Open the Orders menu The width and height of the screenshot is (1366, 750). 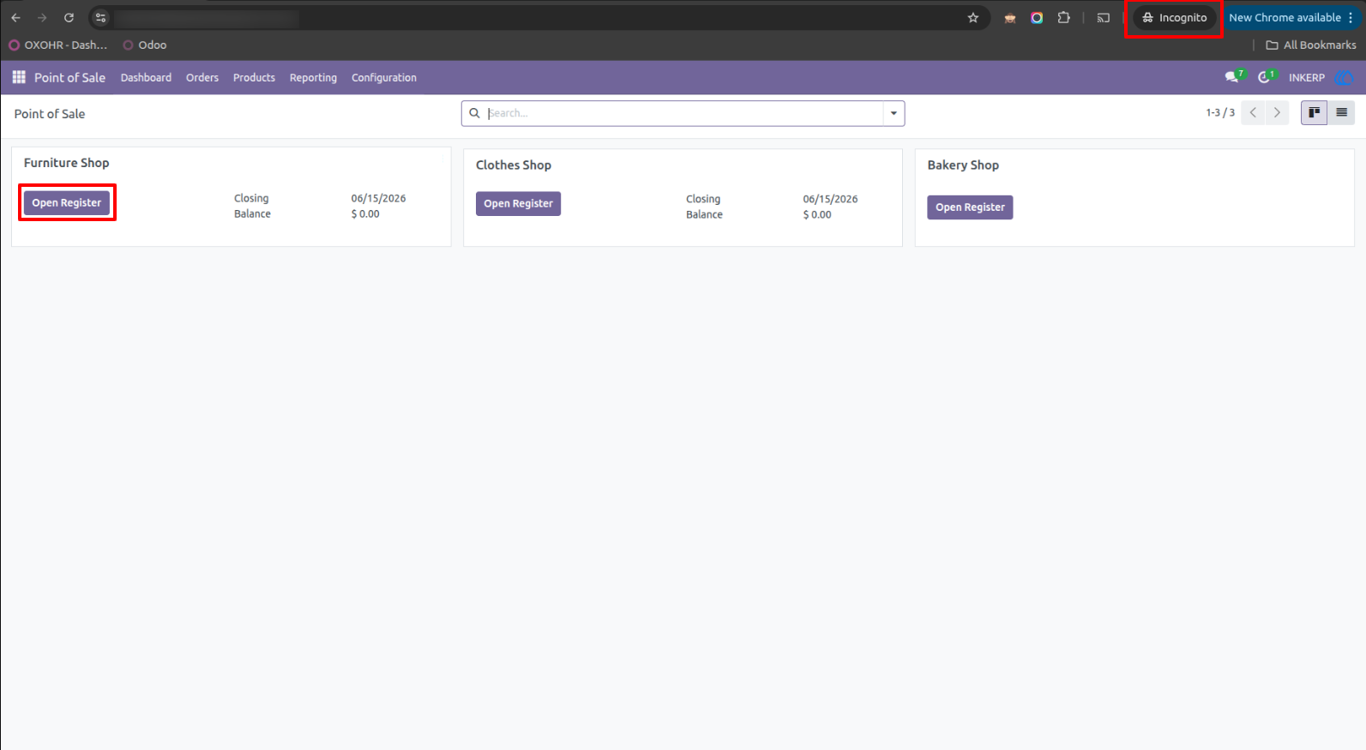pos(202,77)
